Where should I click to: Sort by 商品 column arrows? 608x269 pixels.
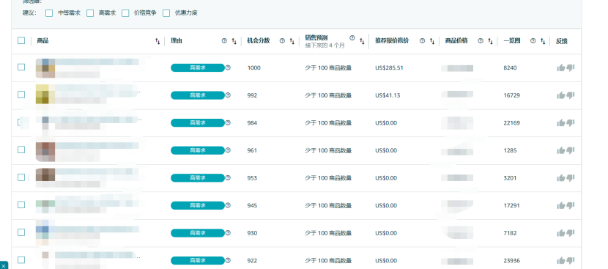coord(157,41)
